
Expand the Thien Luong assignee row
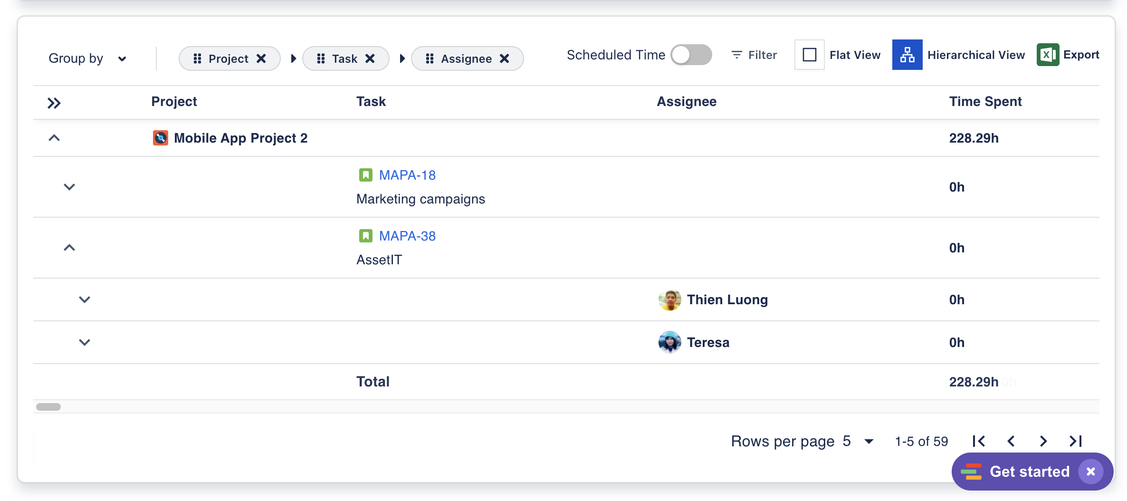(x=85, y=299)
